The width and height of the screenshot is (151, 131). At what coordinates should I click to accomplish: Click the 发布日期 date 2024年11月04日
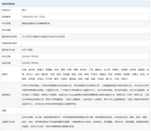[30, 56]
